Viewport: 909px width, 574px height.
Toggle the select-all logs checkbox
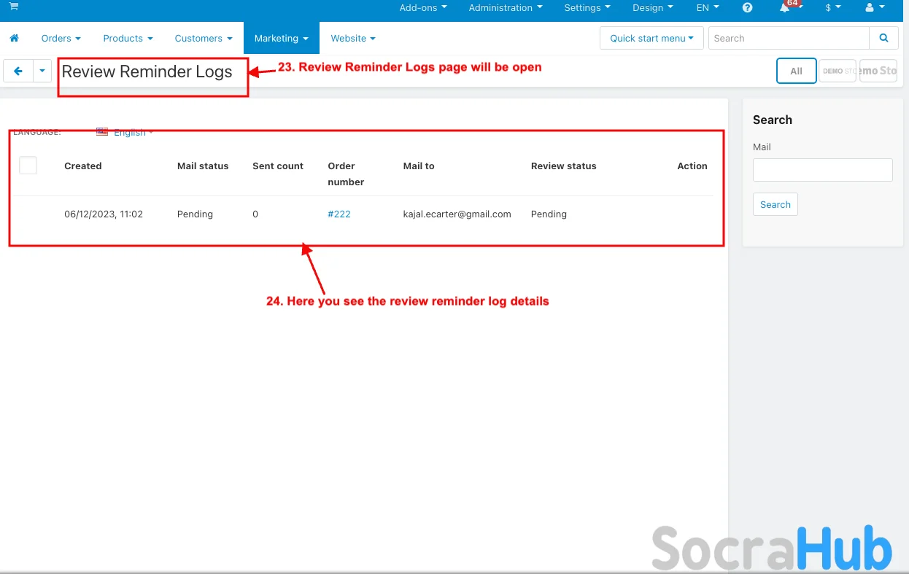click(x=28, y=166)
